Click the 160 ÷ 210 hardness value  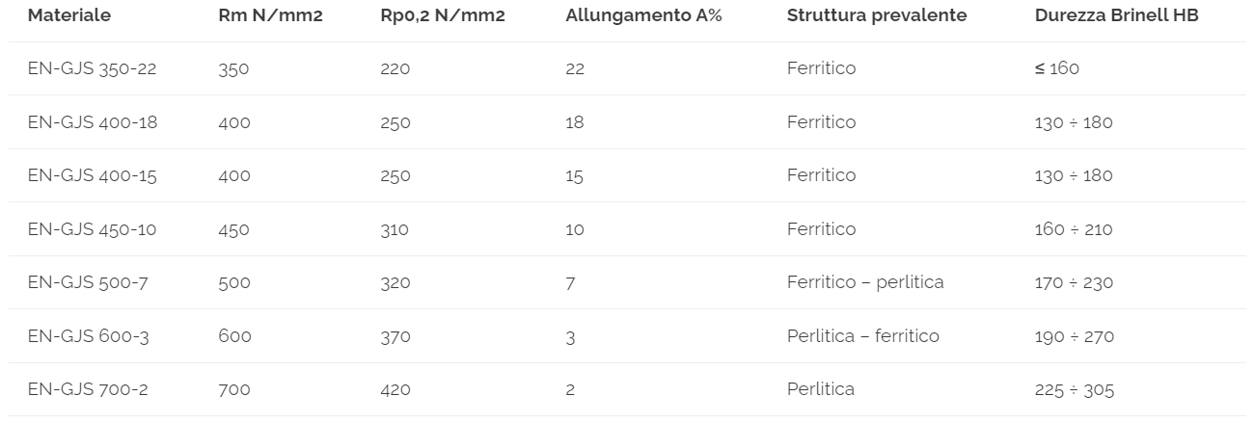pyautogui.click(x=1073, y=229)
